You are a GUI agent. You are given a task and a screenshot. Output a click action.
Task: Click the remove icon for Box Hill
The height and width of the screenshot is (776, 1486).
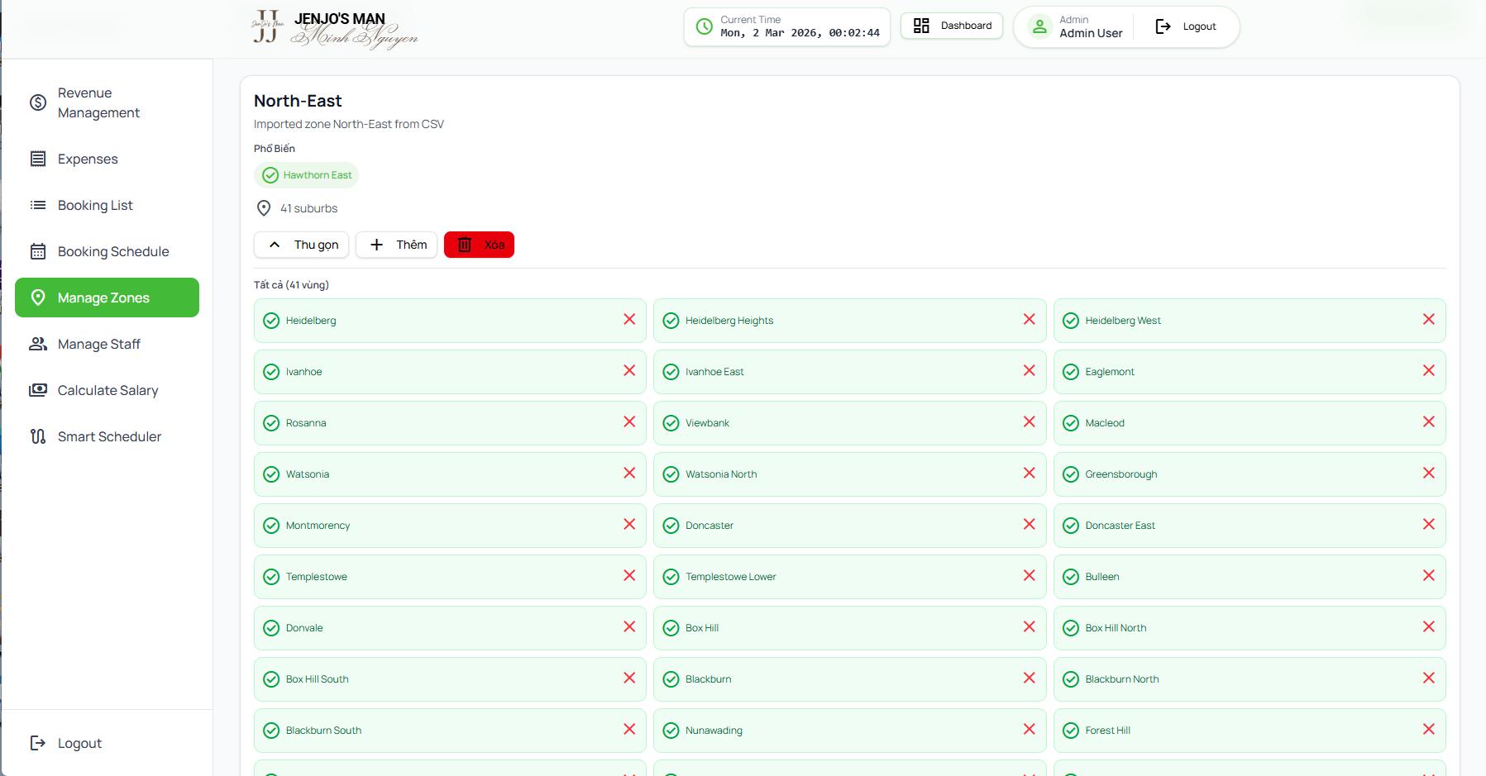[1029, 627]
